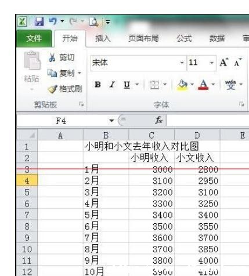249x276 pixels.
Task: Select row 4 header
Action: (x=27, y=181)
